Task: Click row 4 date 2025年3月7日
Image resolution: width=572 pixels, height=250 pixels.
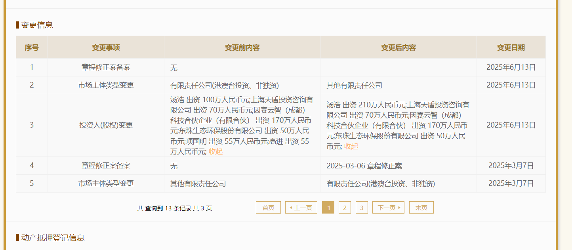Action: click(511, 166)
